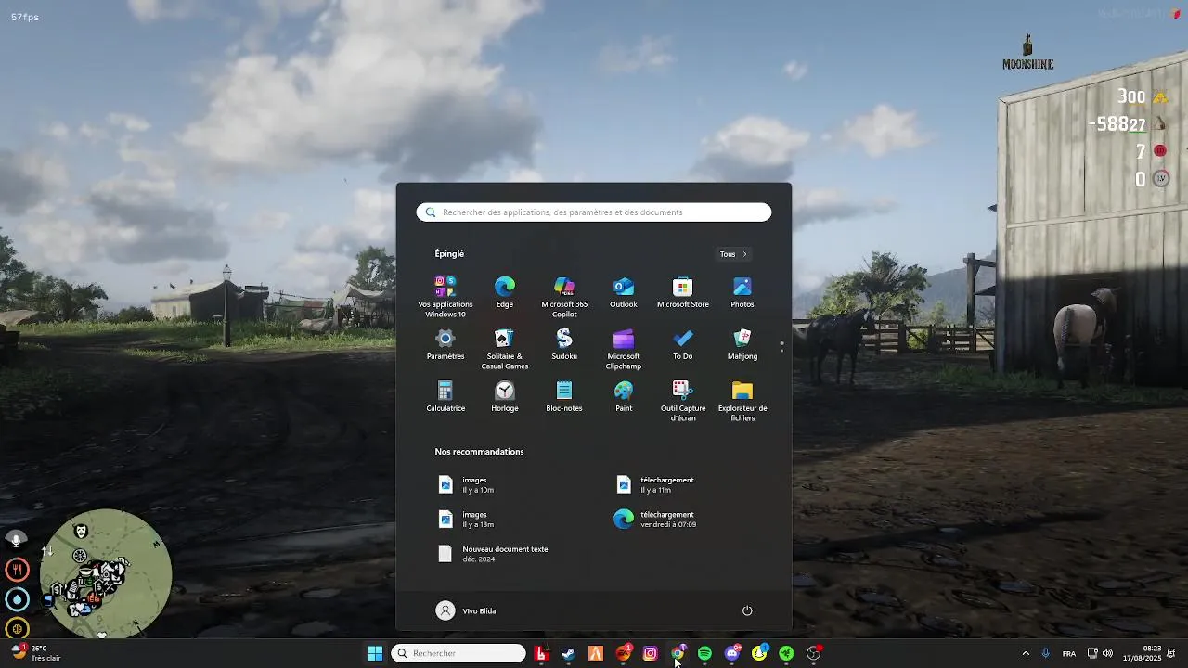Open Outil Capture d'écran

coord(683,401)
